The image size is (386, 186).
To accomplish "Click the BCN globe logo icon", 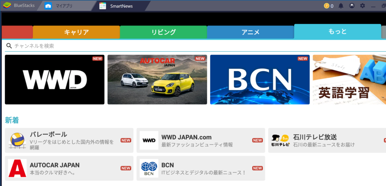I will pos(149,168).
